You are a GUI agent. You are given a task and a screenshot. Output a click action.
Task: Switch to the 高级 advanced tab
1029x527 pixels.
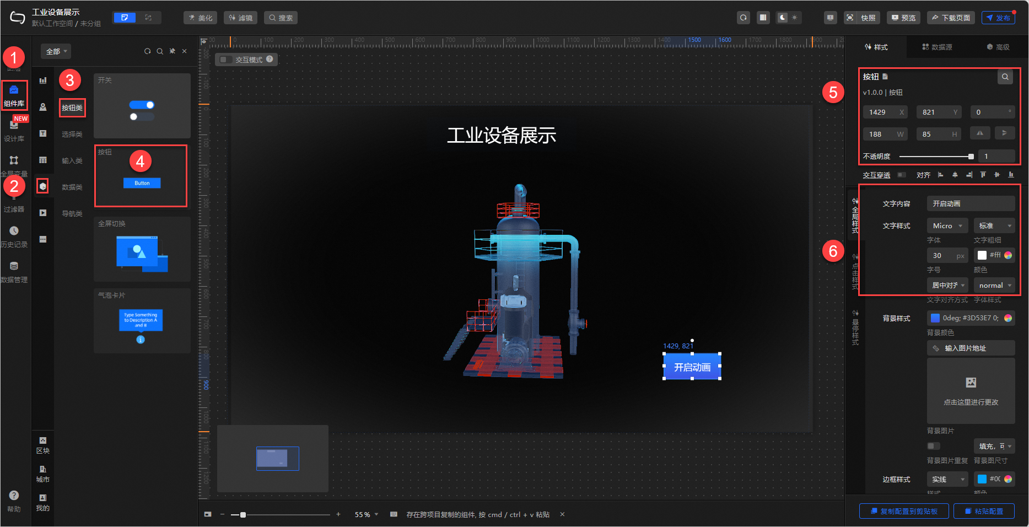point(998,47)
